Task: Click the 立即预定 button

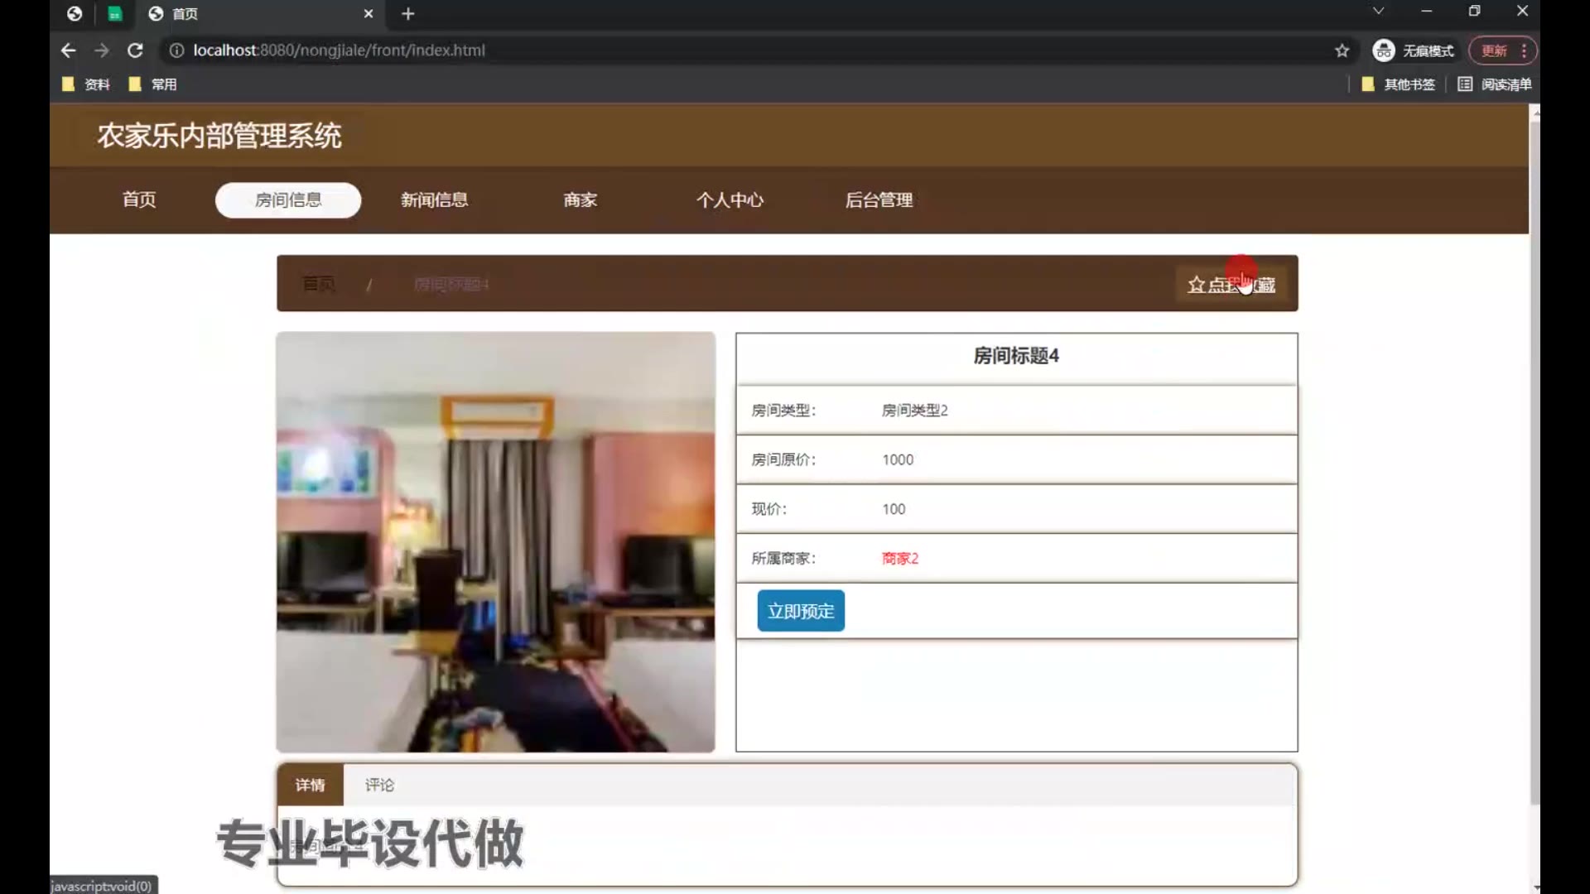Action: pyautogui.click(x=800, y=611)
